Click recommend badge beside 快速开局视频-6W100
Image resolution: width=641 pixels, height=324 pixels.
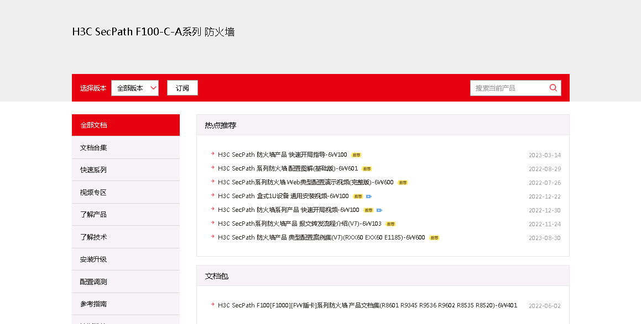368,210
